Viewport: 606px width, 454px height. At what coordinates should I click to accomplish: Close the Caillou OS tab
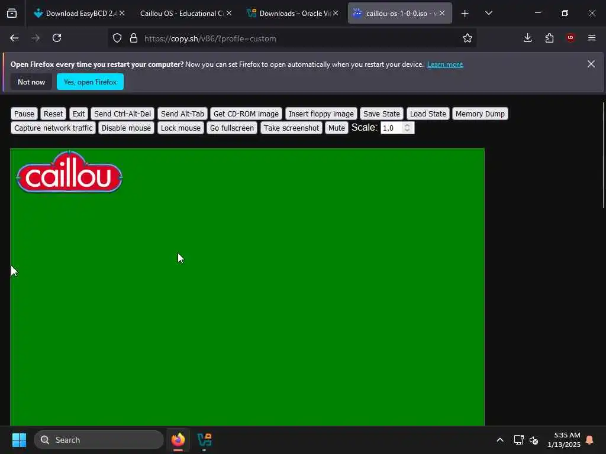pyautogui.click(x=229, y=13)
